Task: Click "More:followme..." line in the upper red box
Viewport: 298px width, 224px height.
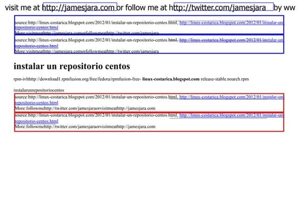Action: (85, 109)
